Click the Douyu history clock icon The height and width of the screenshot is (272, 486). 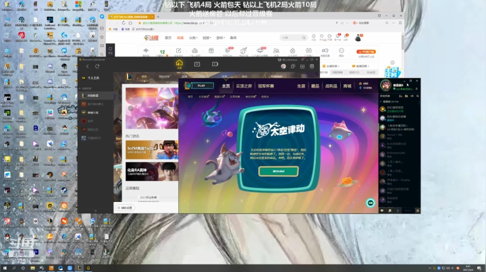coord(314,37)
